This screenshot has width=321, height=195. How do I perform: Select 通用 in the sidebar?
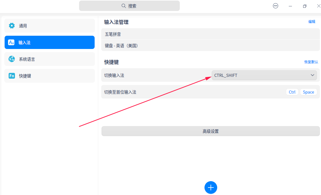pyautogui.click(x=49, y=26)
